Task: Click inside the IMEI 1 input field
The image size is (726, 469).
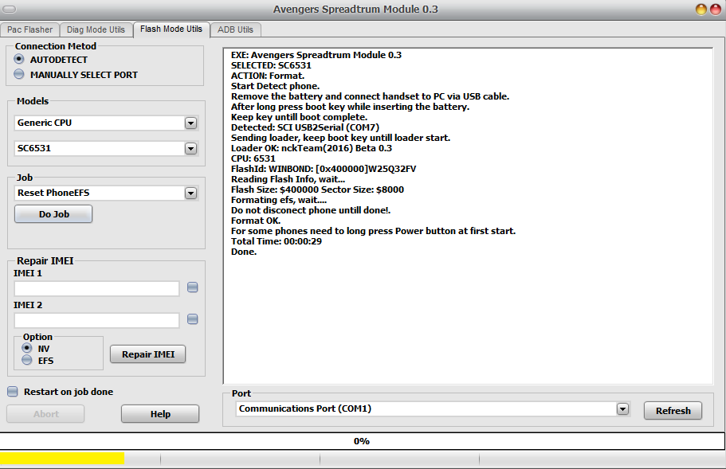Action: 96,288
